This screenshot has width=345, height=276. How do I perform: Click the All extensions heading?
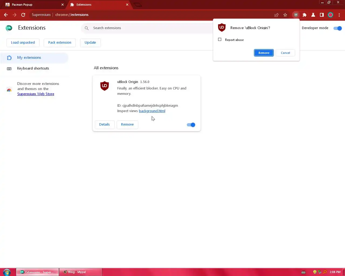coord(106,68)
